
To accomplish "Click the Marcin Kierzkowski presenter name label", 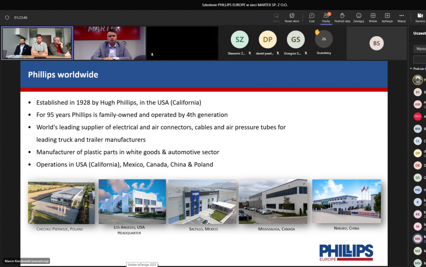I will (27, 261).
